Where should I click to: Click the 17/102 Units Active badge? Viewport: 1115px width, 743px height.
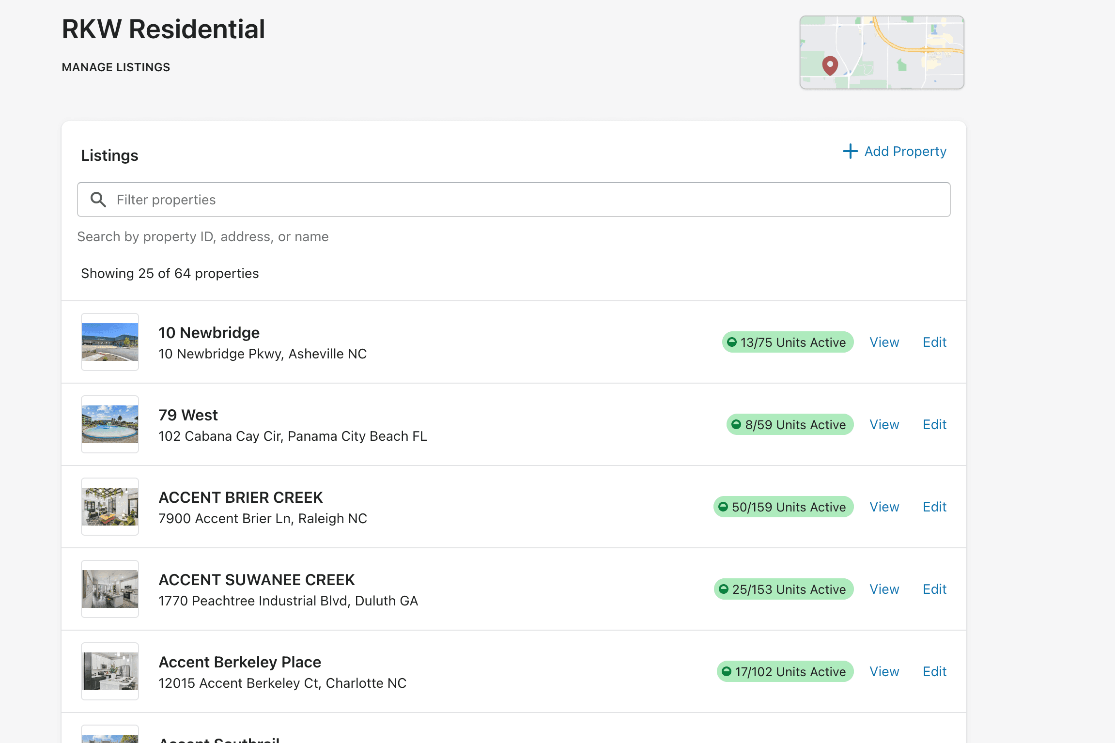785,672
